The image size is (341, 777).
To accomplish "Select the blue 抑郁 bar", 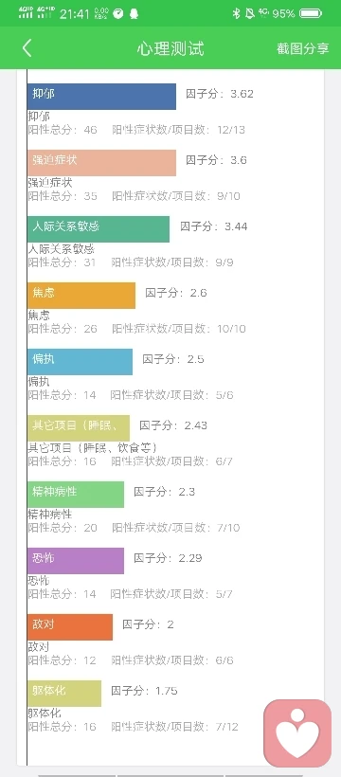I will (101, 97).
